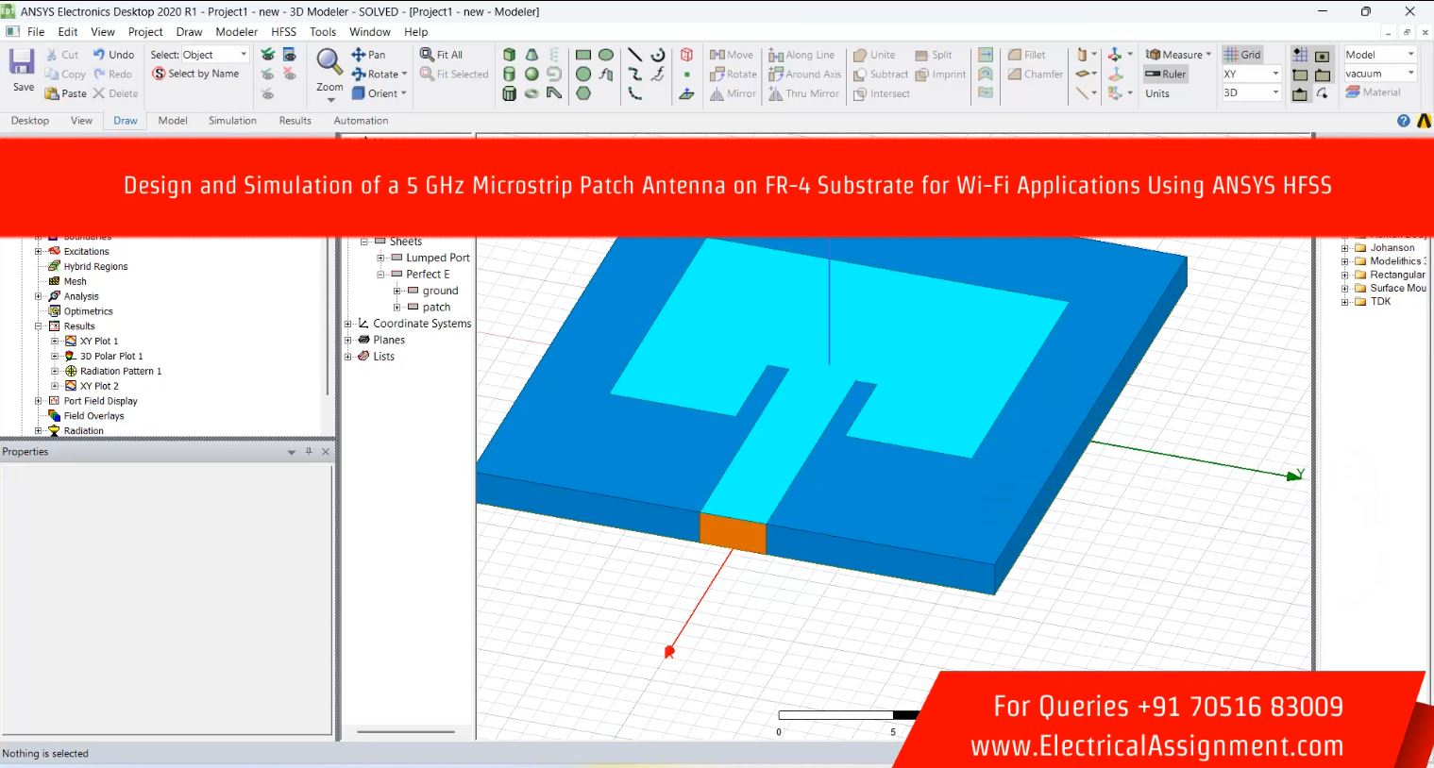Image resolution: width=1434 pixels, height=768 pixels.
Task: Open the vacuum material dropdown
Action: [x=1410, y=74]
